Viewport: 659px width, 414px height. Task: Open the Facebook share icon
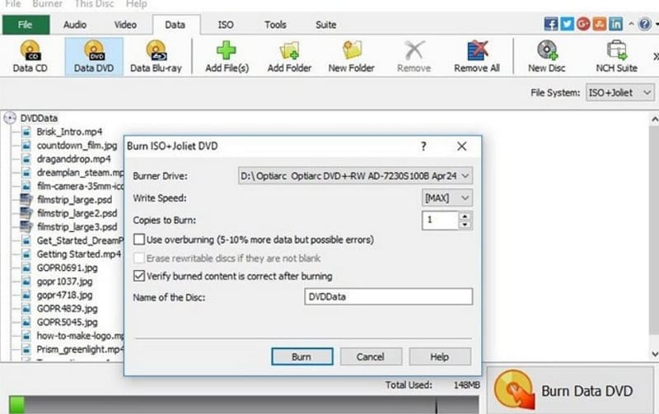[551, 24]
